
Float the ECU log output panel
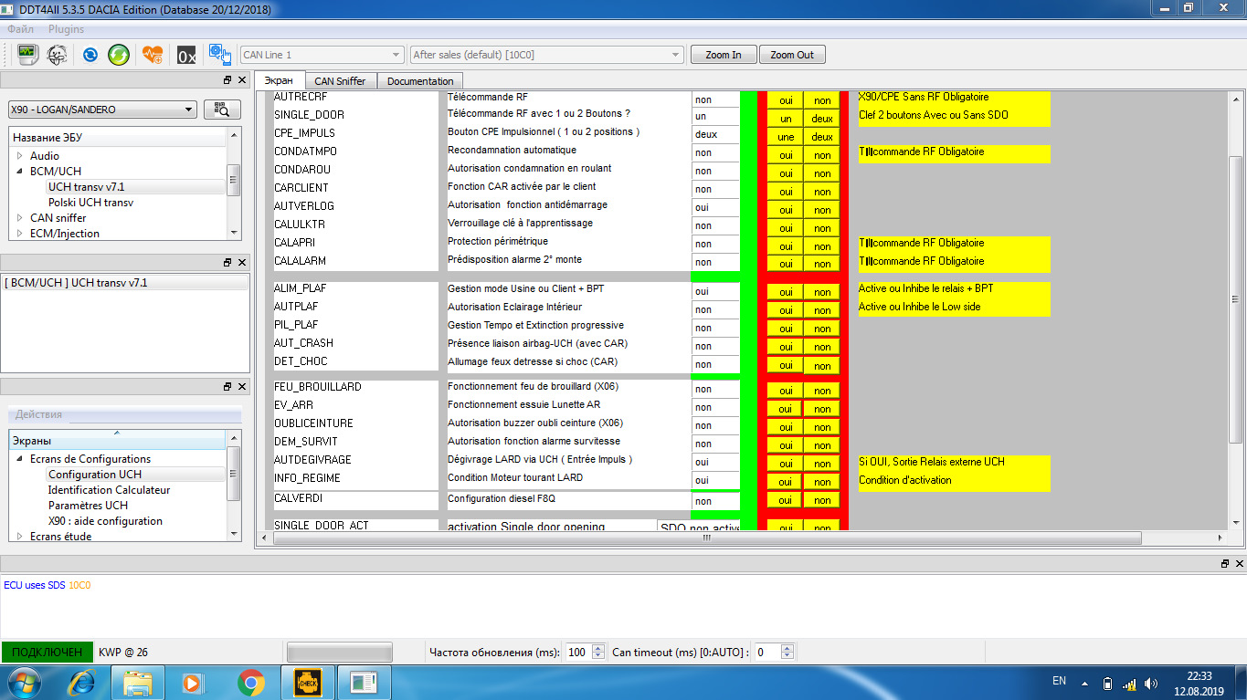point(1224,564)
